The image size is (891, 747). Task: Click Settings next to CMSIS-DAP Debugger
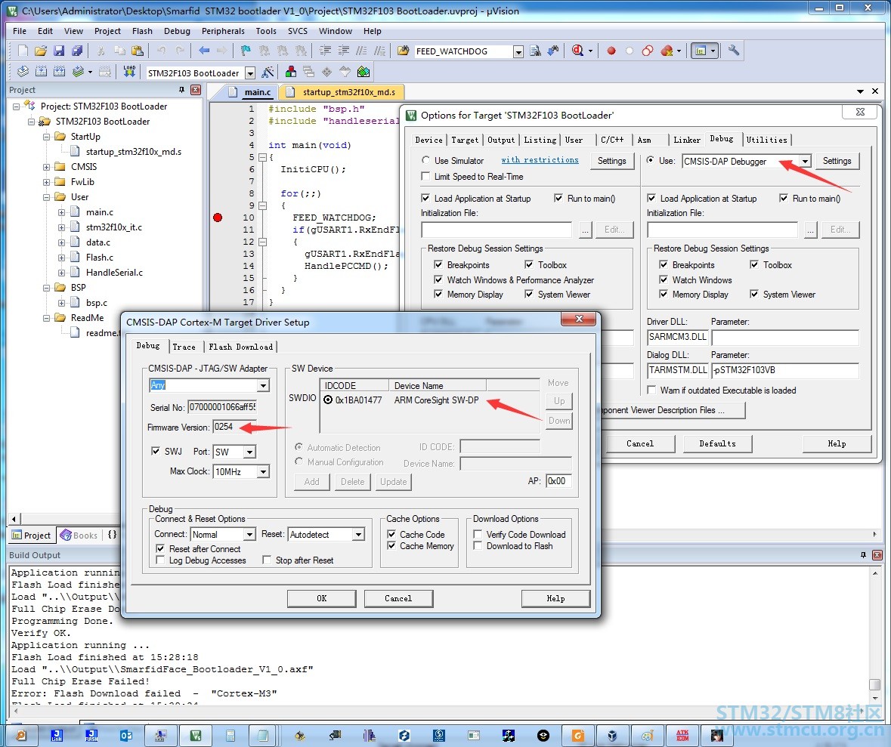[x=837, y=161]
